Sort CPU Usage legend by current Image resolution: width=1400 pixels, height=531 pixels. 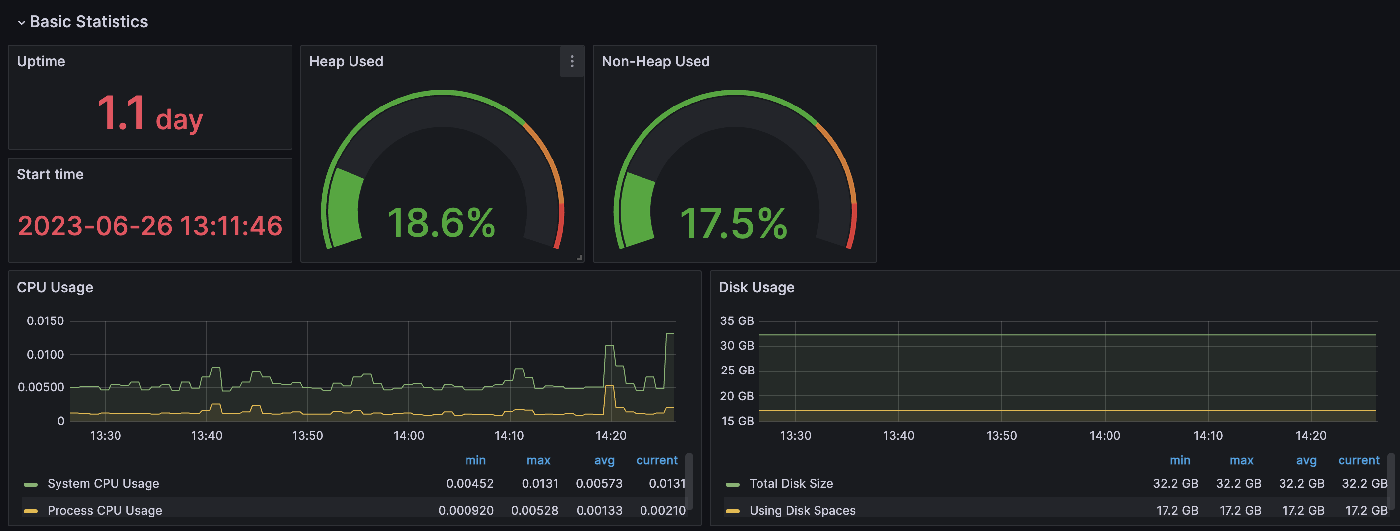[x=656, y=460]
